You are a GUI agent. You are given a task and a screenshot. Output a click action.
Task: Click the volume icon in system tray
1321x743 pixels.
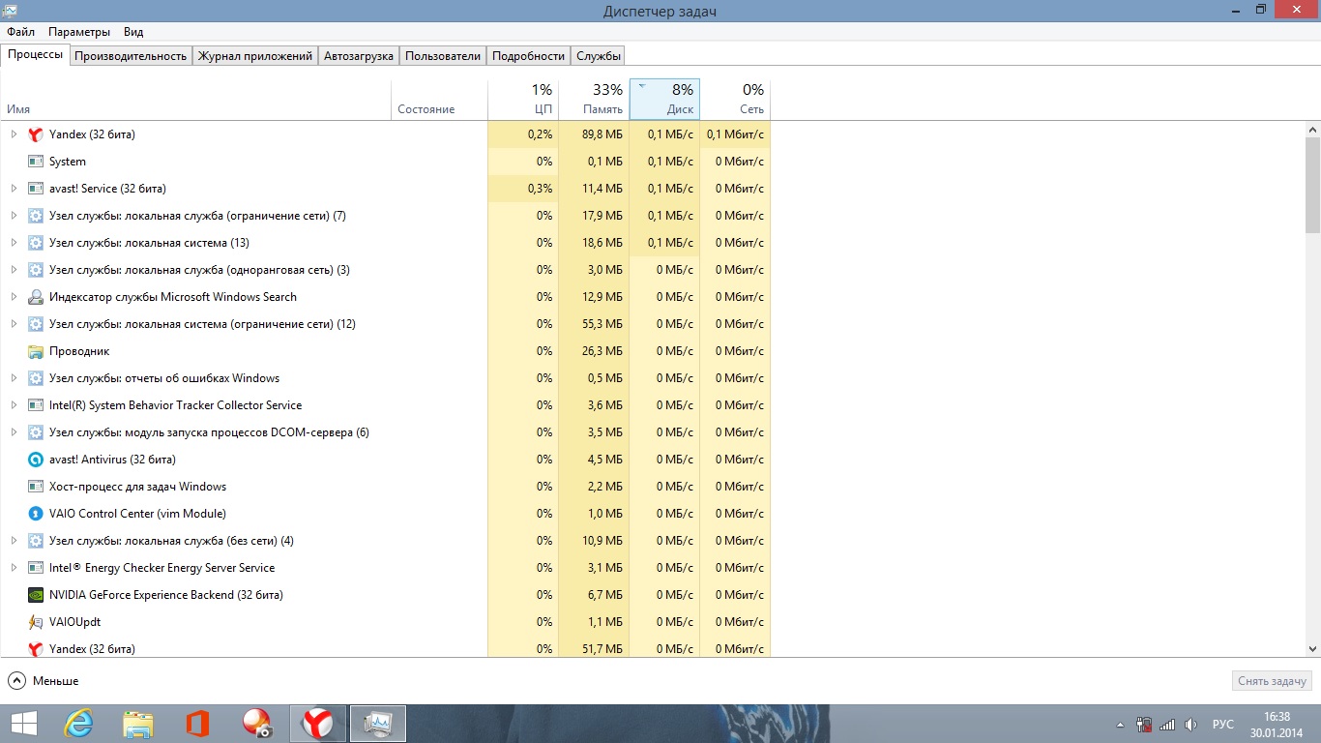pyautogui.click(x=1190, y=724)
